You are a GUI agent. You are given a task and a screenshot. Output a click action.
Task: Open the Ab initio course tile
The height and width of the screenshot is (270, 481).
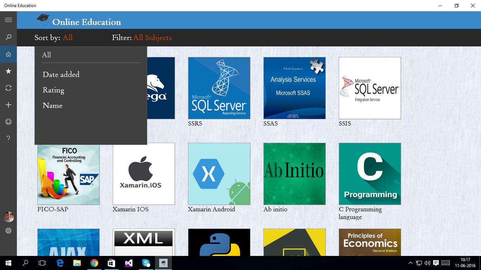[x=294, y=174]
